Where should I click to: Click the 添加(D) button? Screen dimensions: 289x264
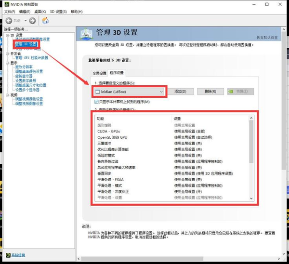(x=181, y=92)
